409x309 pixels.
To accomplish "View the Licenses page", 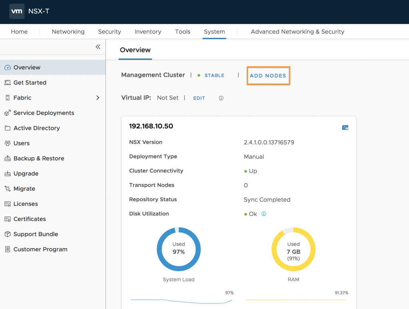I will (x=53, y=203).
